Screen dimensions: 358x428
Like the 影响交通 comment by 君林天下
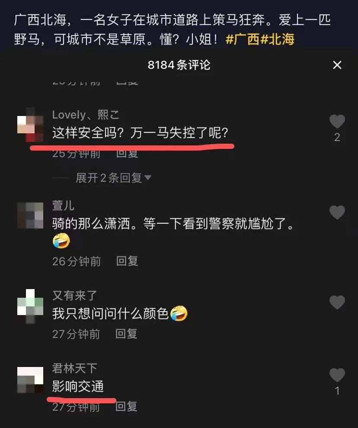(x=337, y=375)
